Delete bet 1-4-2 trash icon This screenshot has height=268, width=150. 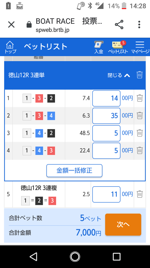pyautogui.click(x=140, y=133)
